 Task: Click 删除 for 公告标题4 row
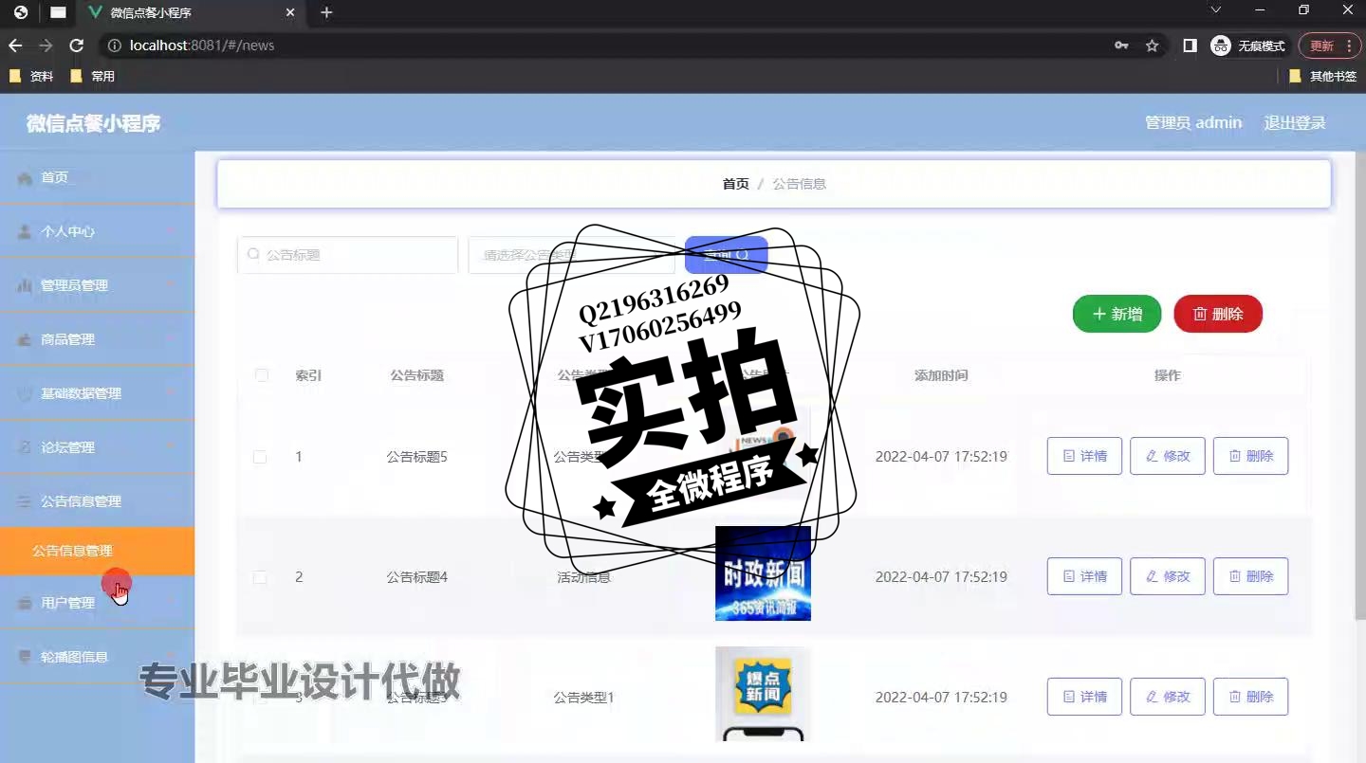click(x=1251, y=576)
